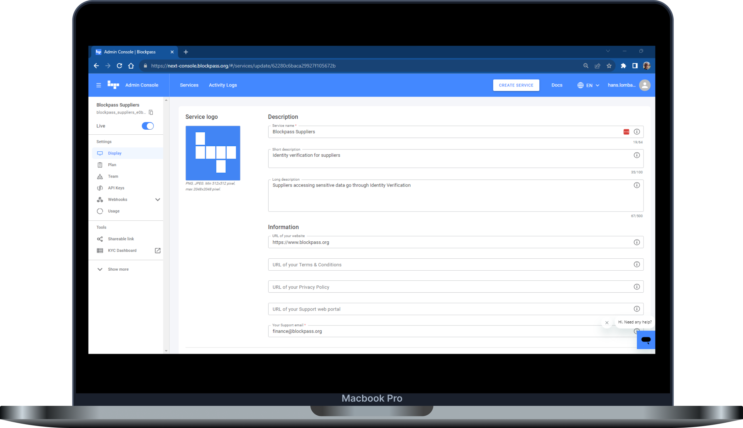Screen dimensions: 743x428
Task: Open the globe language icon
Action: [x=580, y=85]
